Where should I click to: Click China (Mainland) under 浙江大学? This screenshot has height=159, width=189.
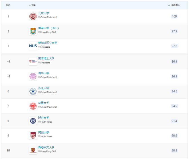pos(49,92)
